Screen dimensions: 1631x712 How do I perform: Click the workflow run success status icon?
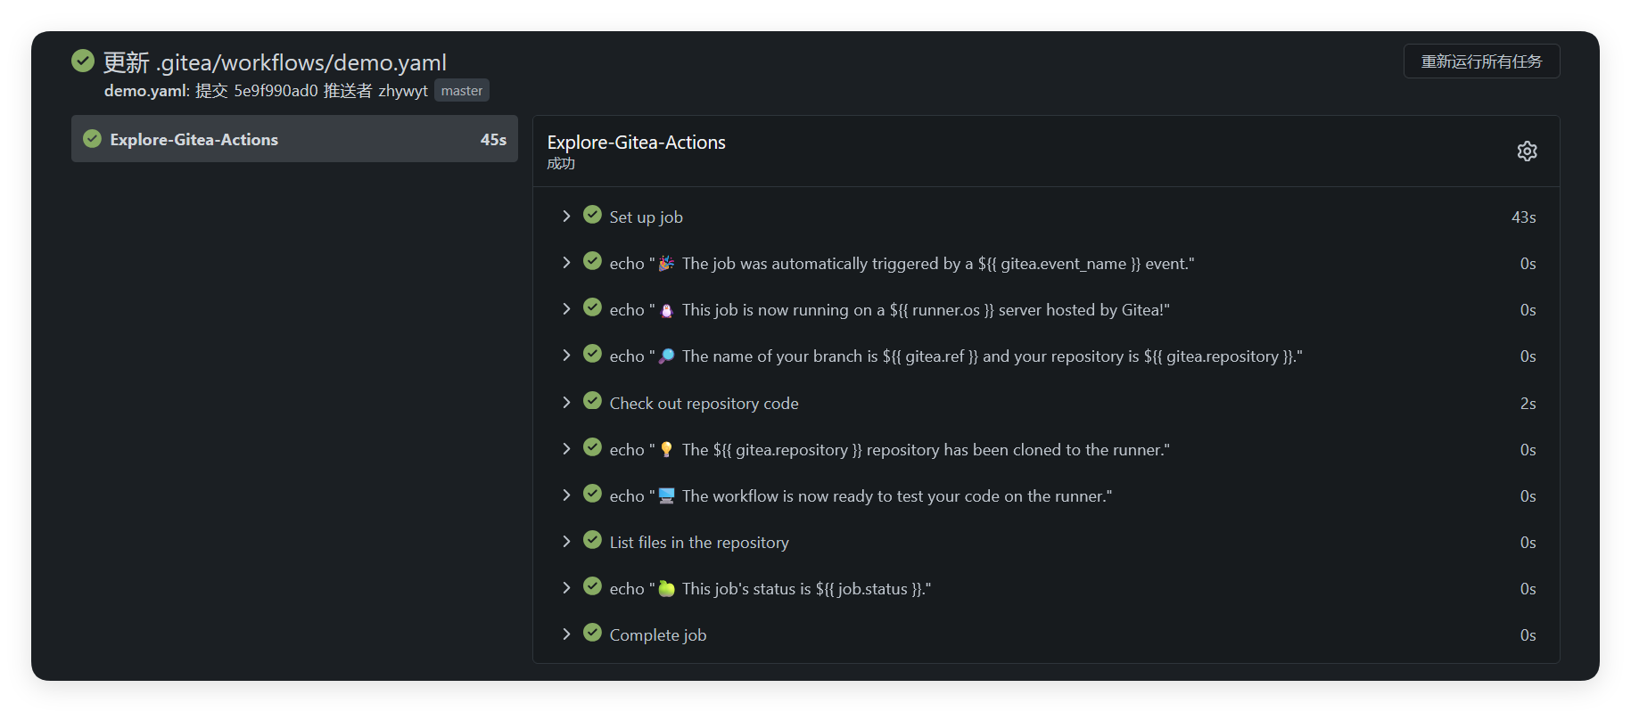pyautogui.click(x=83, y=61)
